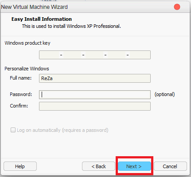Click the Log on automatically label text
The height and width of the screenshot is (177, 191).
tap(62, 130)
